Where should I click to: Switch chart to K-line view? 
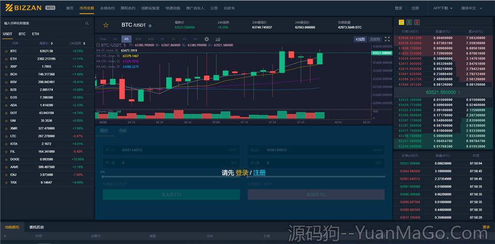point(360,40)
